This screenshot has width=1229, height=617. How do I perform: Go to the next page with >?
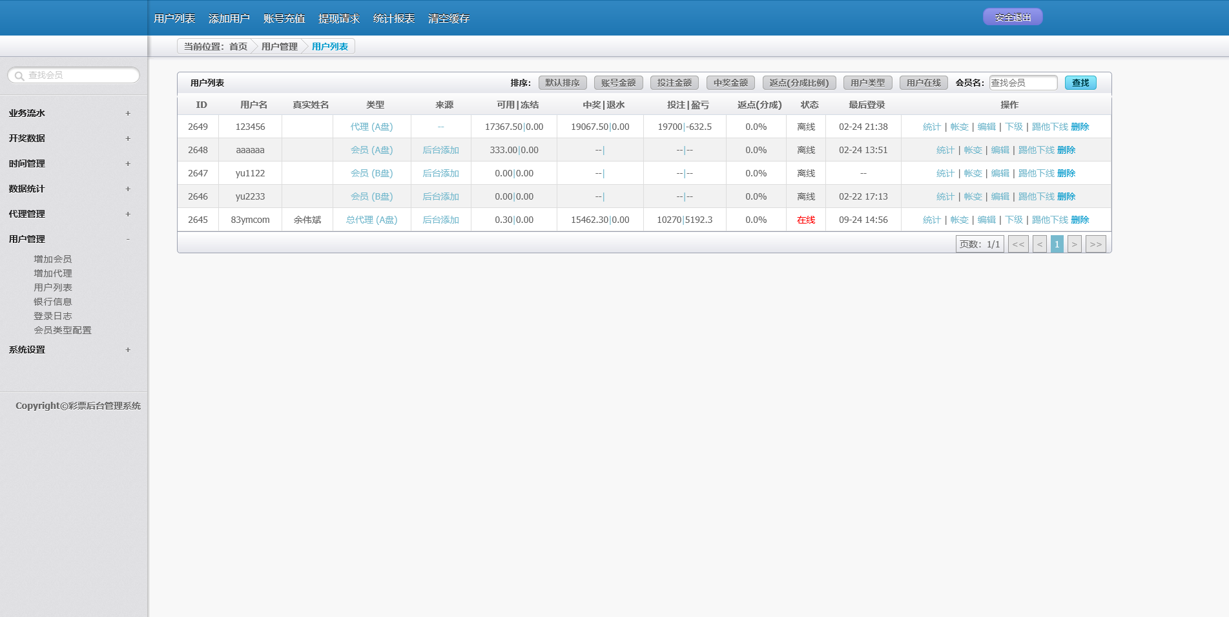point(1075,244)
